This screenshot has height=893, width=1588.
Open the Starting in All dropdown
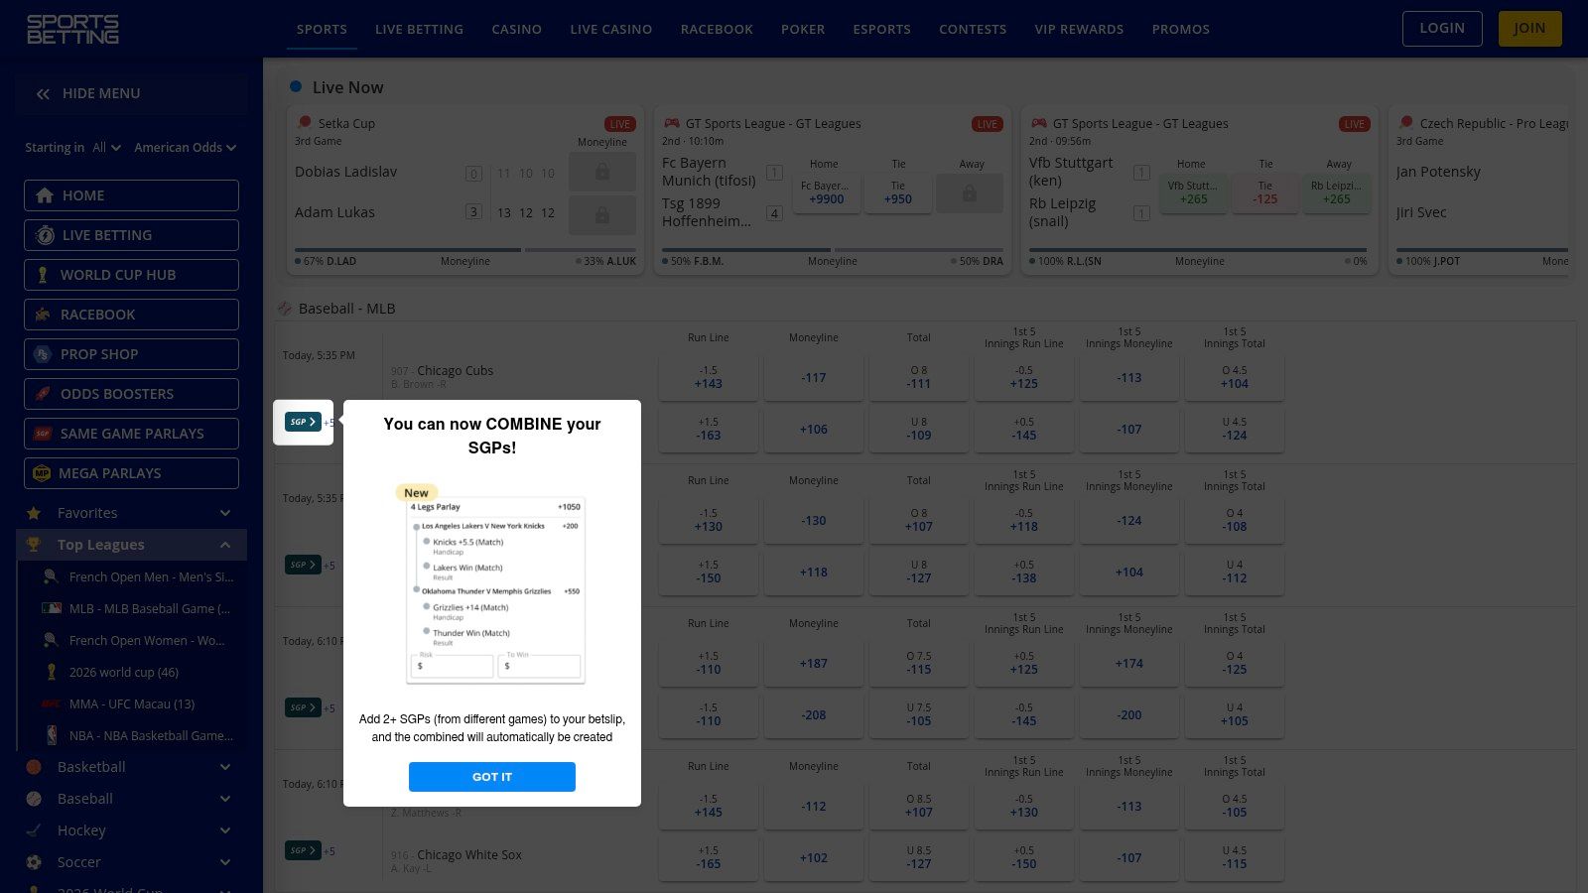[x=107, y=148]
